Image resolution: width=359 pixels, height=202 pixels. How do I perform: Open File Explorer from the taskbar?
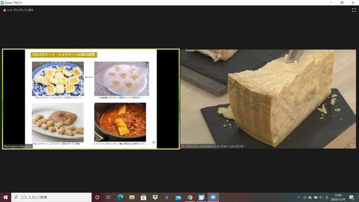[x=132, y=197]
